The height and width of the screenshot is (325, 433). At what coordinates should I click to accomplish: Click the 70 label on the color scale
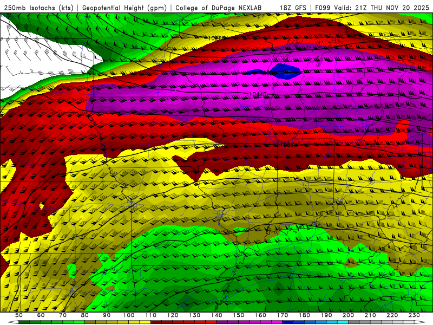coord(63,315)
